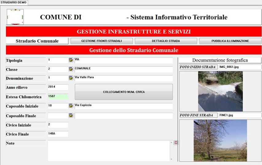Click inside the Note text area
This screenshot has width=262, height=165.
[108, 151]
